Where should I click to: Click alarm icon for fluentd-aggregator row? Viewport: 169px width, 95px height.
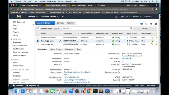(152, 41)
